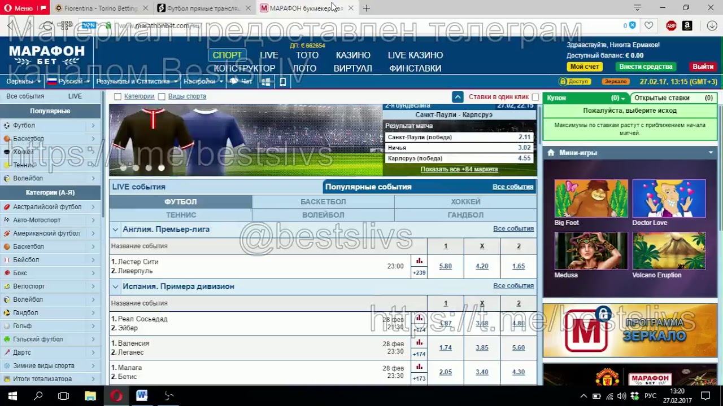Switch to Word in the taskbar
Screen dimensions: 723x406
pos(142,396)
